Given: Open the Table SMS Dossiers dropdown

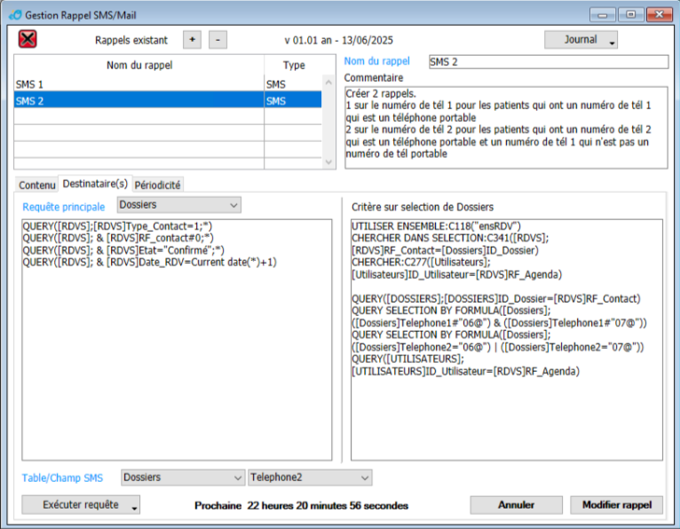Looking at the screenshot, I should [x=182, y=478].
